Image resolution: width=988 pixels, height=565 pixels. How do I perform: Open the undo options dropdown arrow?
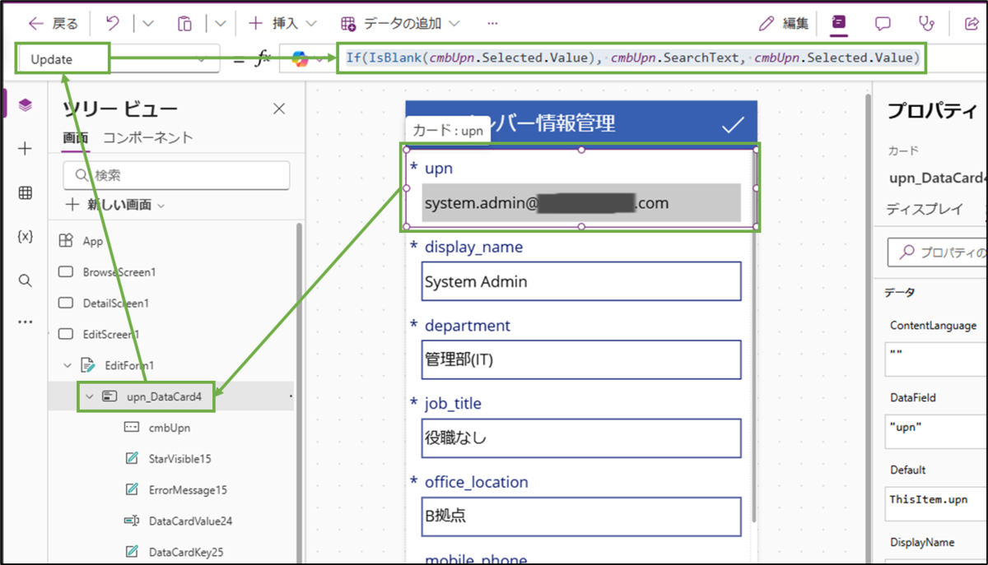(148, 23)
